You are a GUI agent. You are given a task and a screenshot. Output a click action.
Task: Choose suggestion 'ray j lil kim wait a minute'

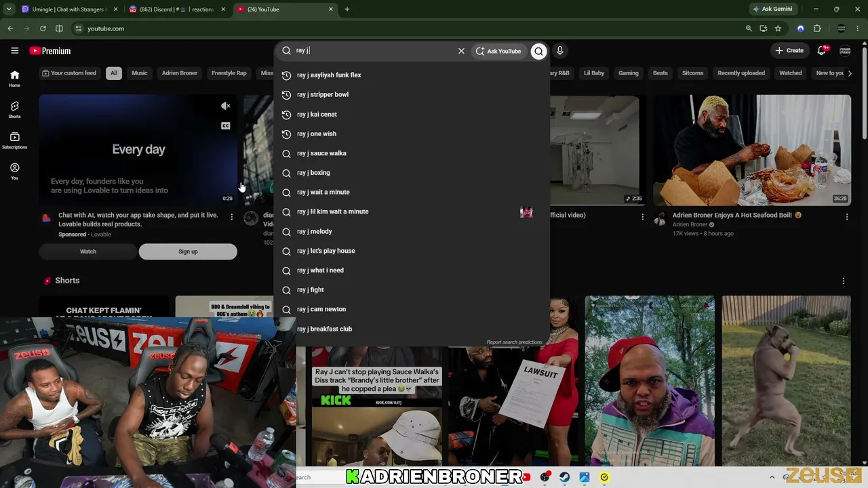[x=412, y=211]
